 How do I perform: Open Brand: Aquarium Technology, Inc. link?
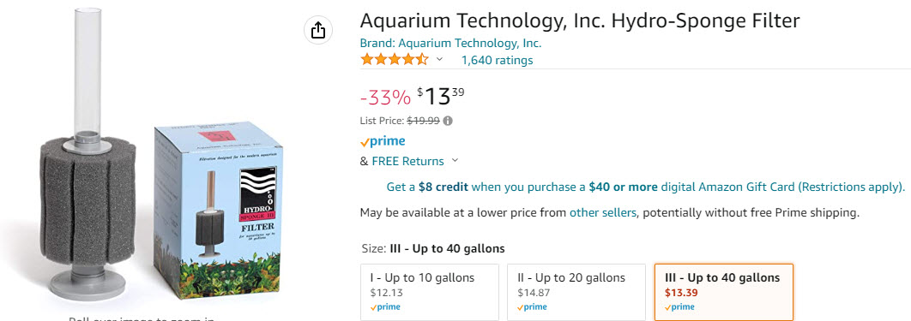pos(451,43)
